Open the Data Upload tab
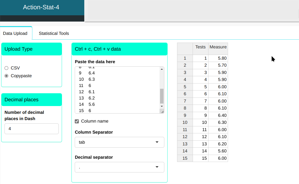The width and height of the screenshot is (299, 184). pyautogui.click(x=15, y=33)
